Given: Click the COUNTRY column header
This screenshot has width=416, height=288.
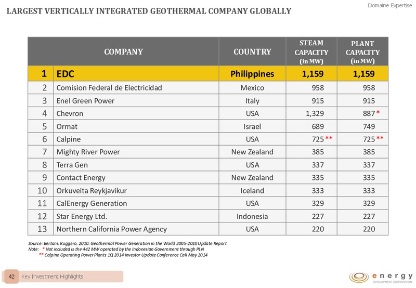Looking at the screenshot, I should pos(252,51).
